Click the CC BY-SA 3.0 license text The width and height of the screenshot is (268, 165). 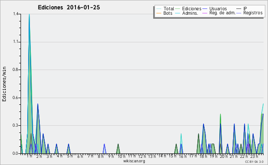coord(254,162)
